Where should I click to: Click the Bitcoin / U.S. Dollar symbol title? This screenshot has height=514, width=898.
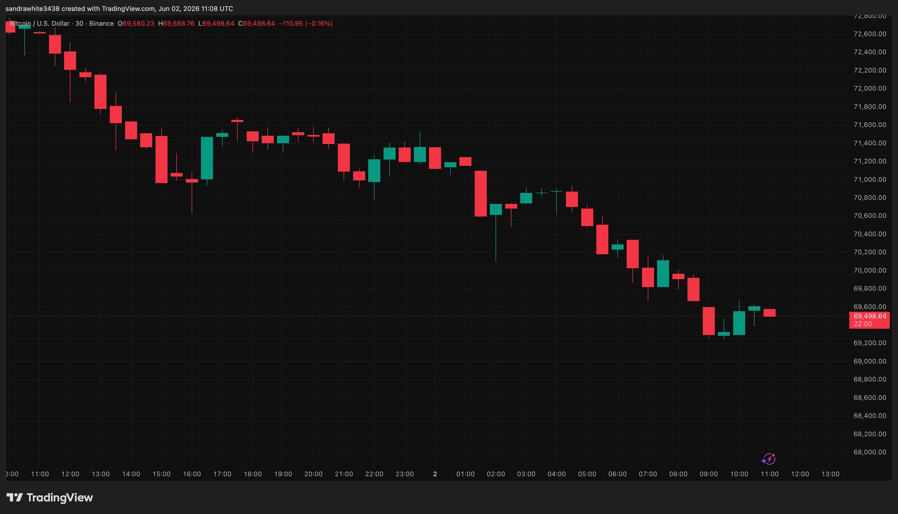(x=39, y=24)
